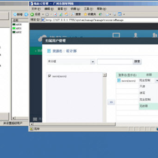Open the 文件(F) menu
Image resolution: width=158 pixels, height=158 pixels.
[36, 9]
